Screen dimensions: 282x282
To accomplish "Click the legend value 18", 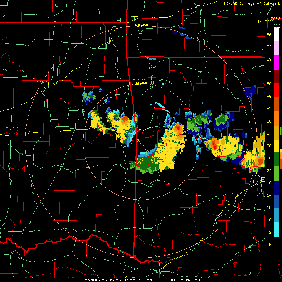I will point(269,183).
